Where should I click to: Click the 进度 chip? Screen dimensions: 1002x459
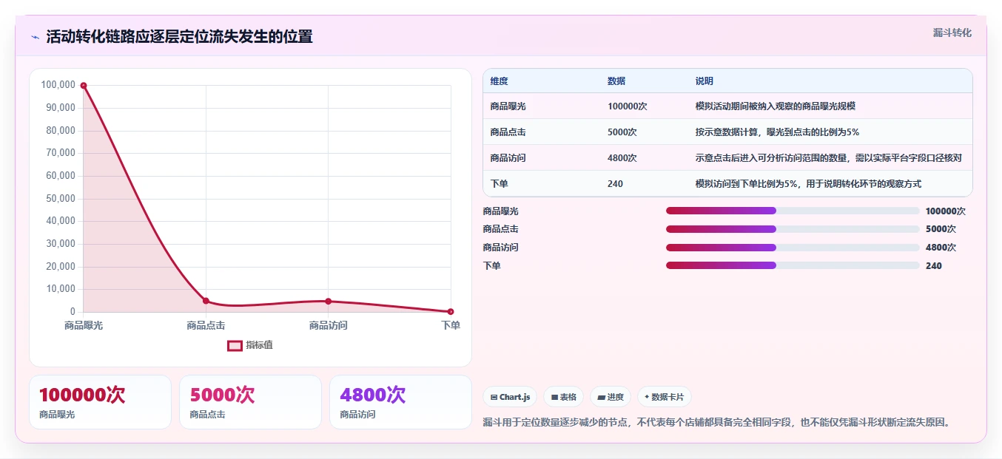point(611,397)
